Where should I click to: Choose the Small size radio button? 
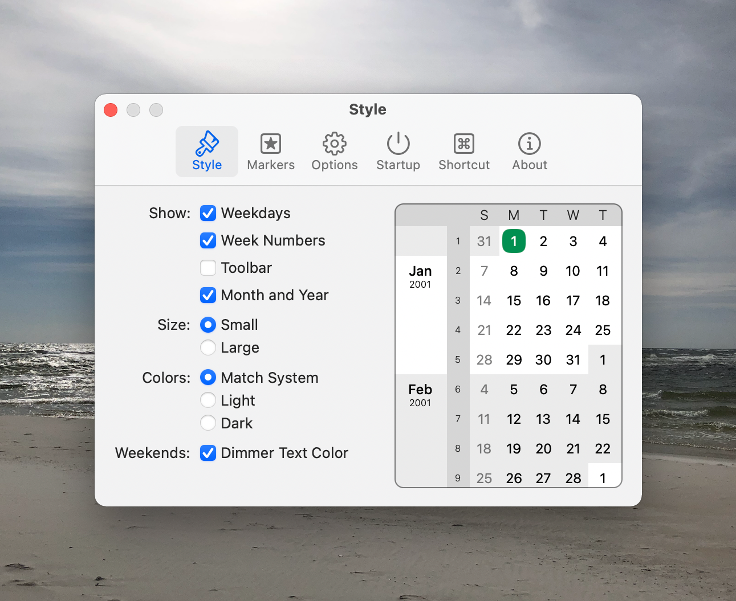(208, 325)
